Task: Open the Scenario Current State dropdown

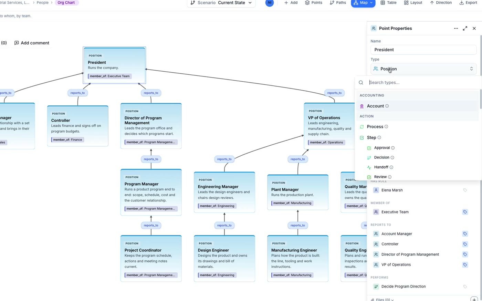Action: 221,3
